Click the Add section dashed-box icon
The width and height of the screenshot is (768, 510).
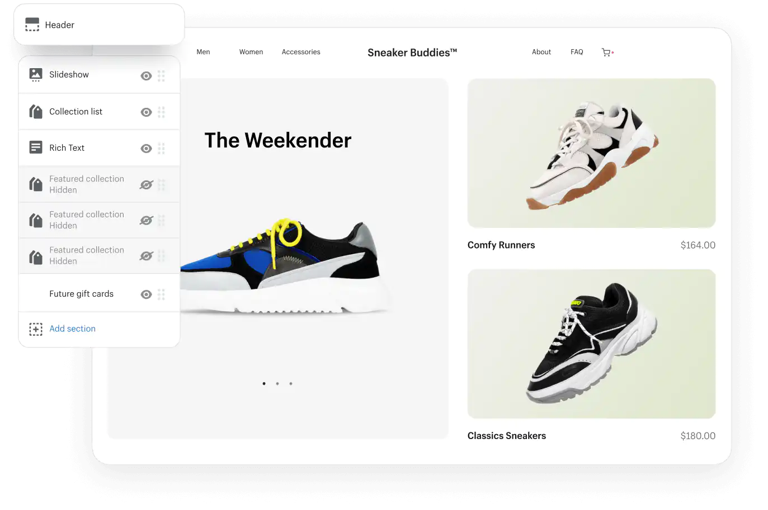[x=36, y=329]
